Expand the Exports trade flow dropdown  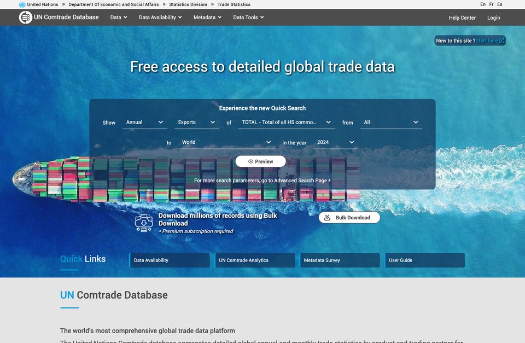[x=196, y=123]
